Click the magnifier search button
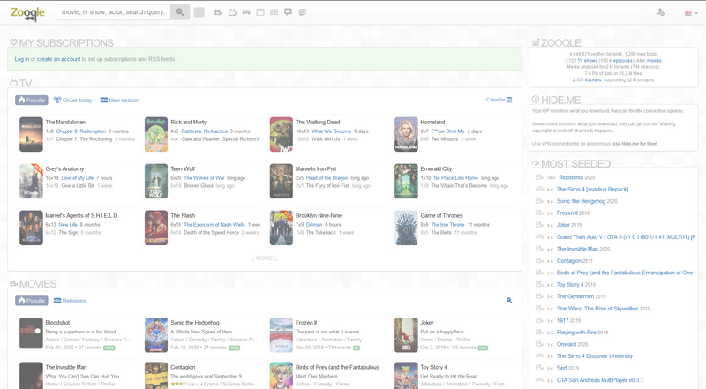The image size is (706, 389). pyautogui.click(x=180, y=12)
